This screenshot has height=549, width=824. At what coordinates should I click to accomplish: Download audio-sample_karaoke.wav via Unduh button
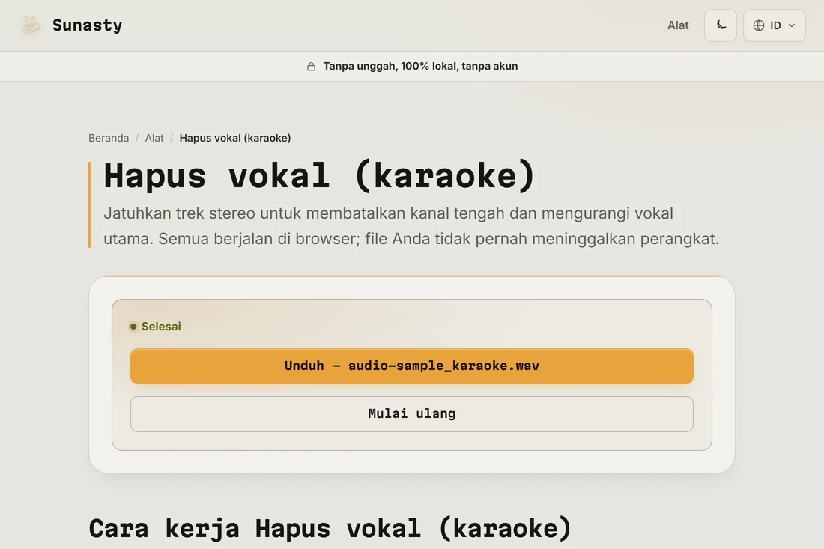click(411, 366)
